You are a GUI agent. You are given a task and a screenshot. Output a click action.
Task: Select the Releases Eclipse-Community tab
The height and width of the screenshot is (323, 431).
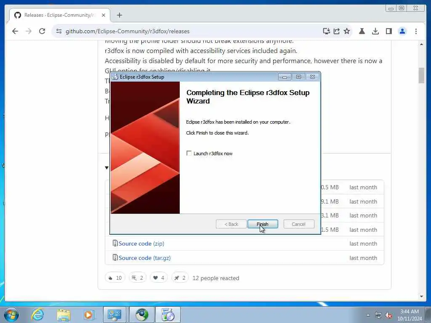60,15
